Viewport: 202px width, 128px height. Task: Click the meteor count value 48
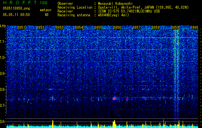[x=47, y=15]
